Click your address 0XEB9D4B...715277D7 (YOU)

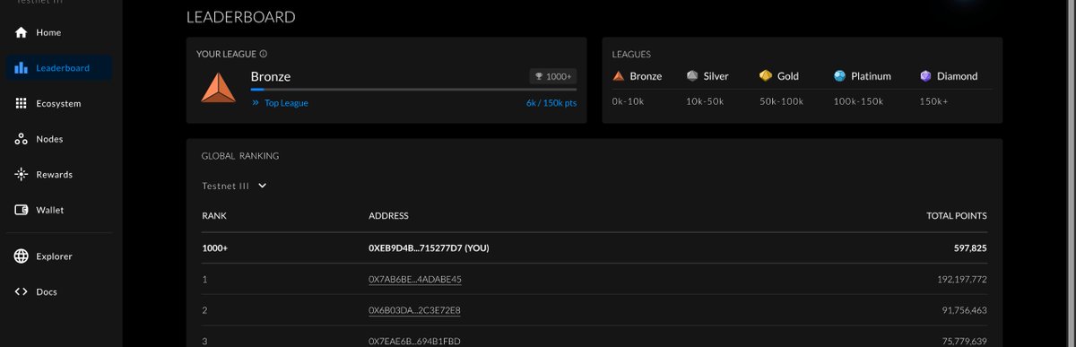tap(429, 247)
